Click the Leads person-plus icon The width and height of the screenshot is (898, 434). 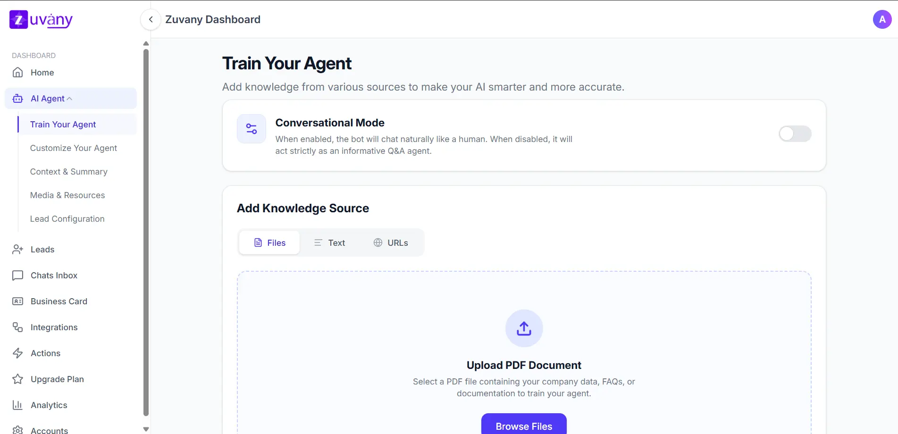click(17, 250)
